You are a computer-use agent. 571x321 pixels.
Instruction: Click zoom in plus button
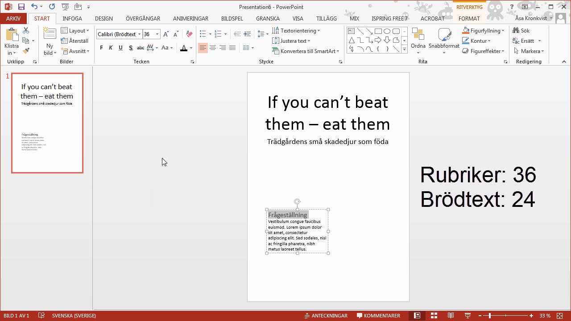pos(531,316)
